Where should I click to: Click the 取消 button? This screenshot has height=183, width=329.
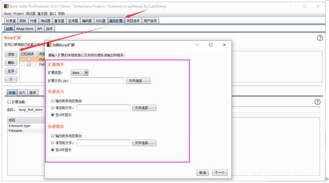click(203, 173)
